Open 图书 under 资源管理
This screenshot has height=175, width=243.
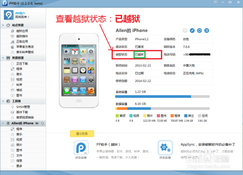point(19,95)
